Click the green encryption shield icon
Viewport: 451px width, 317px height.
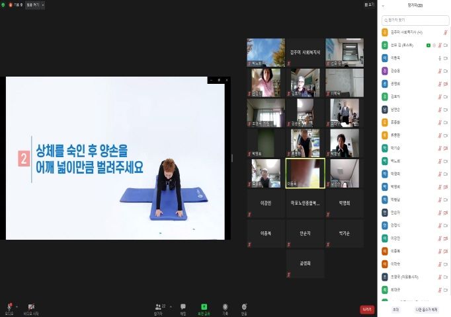[3, 5]
